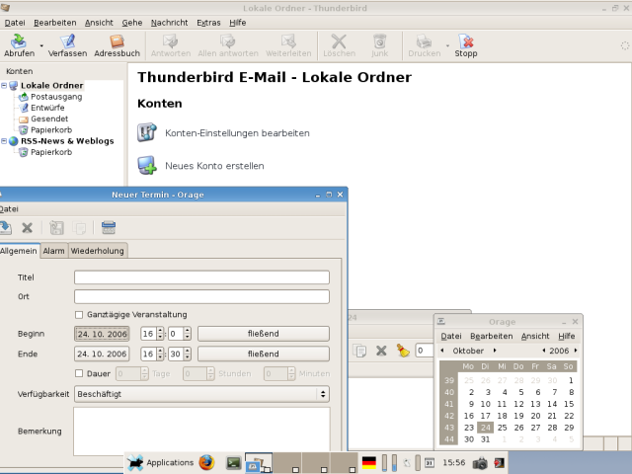Click the Löschen toolbar icon

[339, 41]
